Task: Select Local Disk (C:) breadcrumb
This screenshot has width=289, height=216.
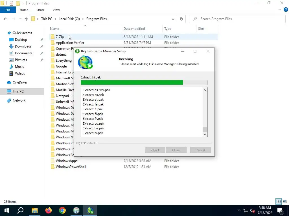Action: click(x=69, y=19)
